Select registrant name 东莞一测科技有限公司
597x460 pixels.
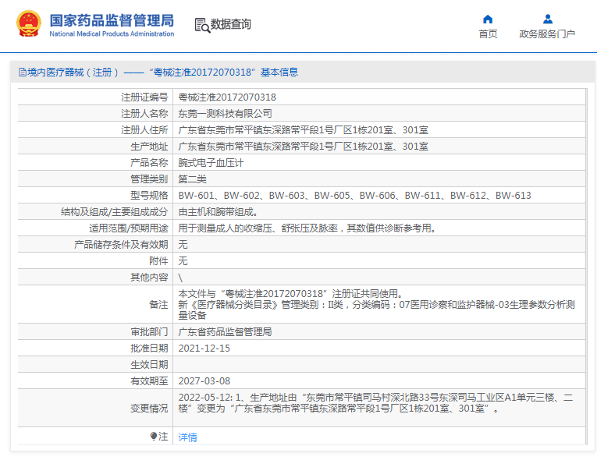pyautogui.click(x=225, y=114)
